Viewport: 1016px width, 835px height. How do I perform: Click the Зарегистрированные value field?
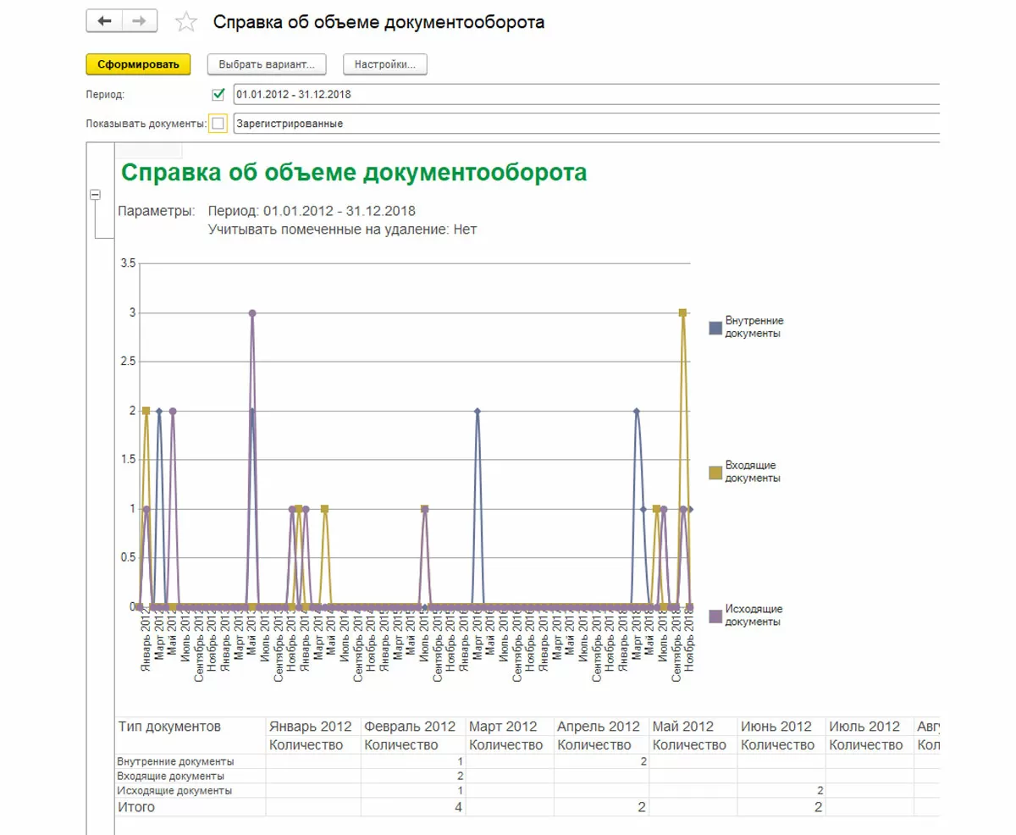coord(584,124)
